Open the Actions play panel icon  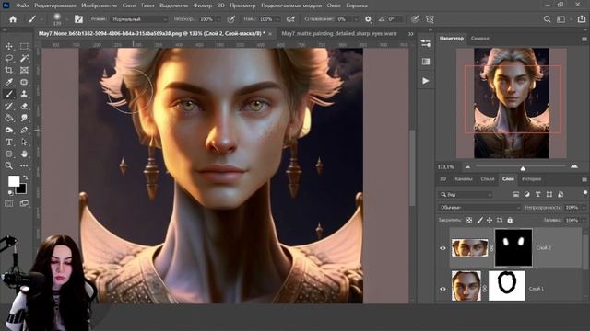tap(426, 81)
